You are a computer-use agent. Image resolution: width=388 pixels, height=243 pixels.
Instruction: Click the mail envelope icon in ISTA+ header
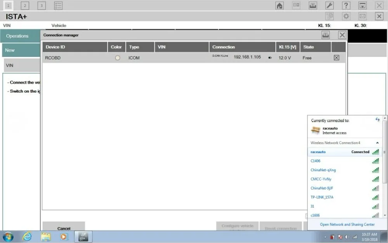pyautogui.click(x=362, y=16)
